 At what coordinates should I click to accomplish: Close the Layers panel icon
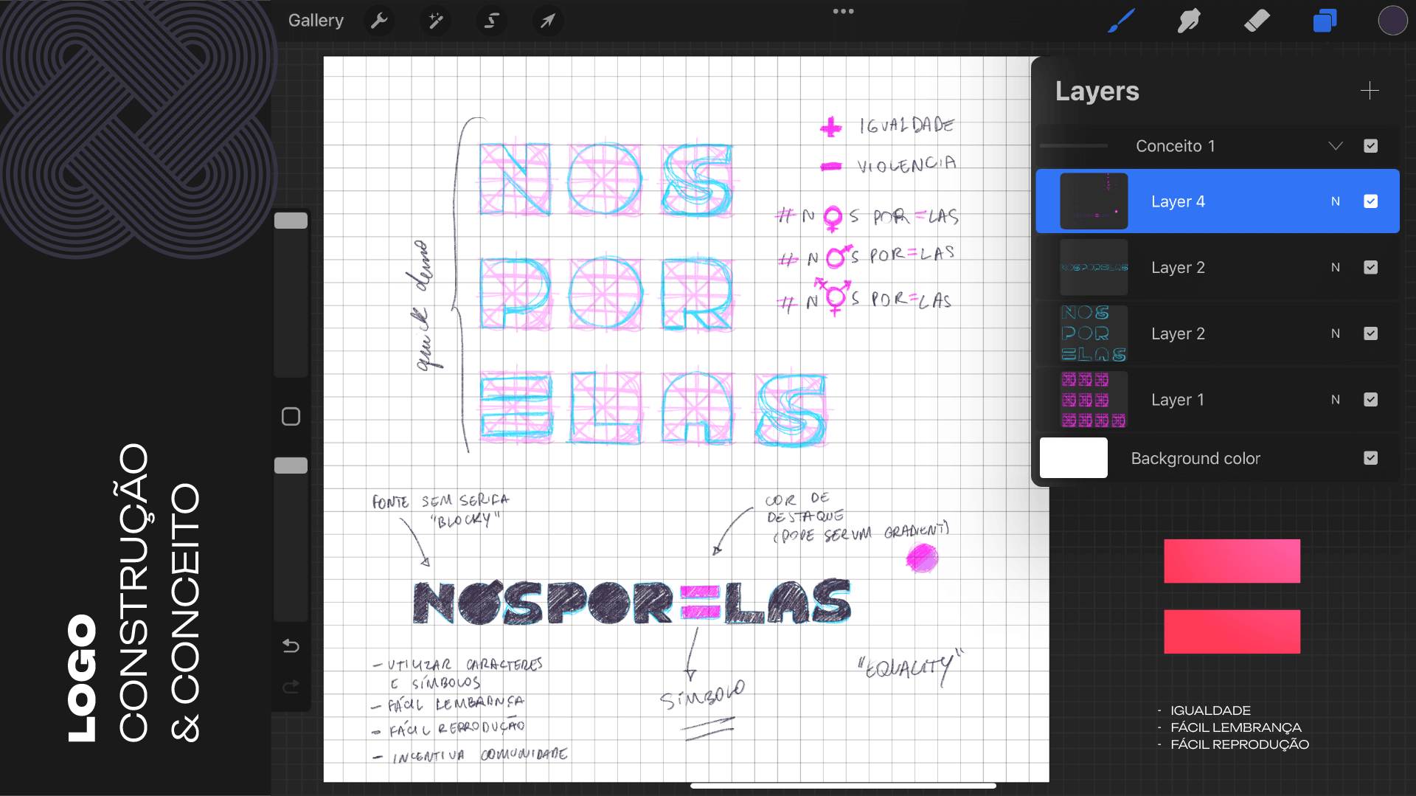click(1325, 21)
